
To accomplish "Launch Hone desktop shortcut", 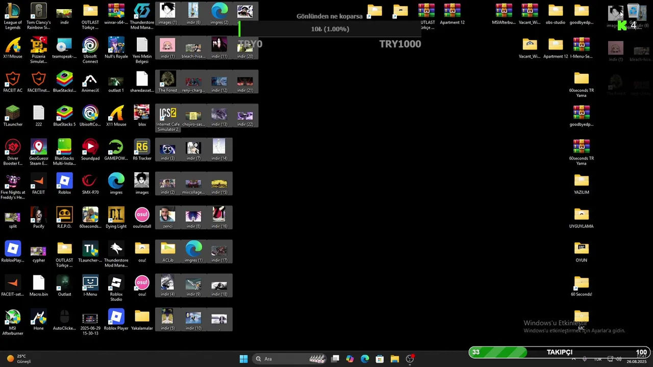I will point(39,320).
